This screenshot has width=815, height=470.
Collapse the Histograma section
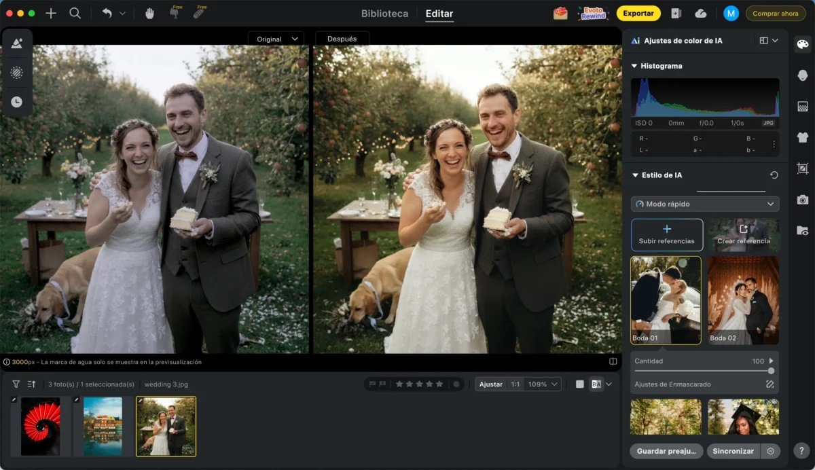coord(634,66)
